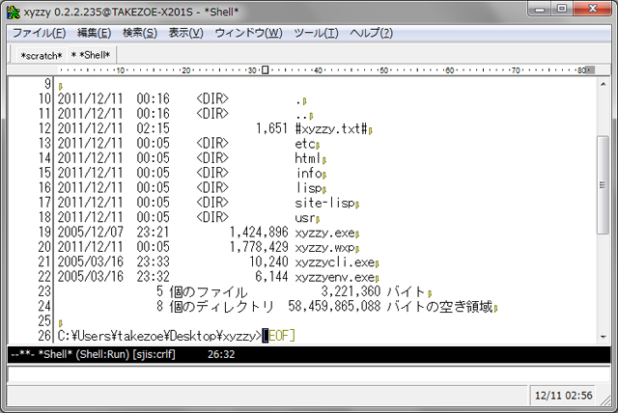Click the 5 個のファイル summary text
The width and height of the screenshot is (618, 413).
[202, 291]
